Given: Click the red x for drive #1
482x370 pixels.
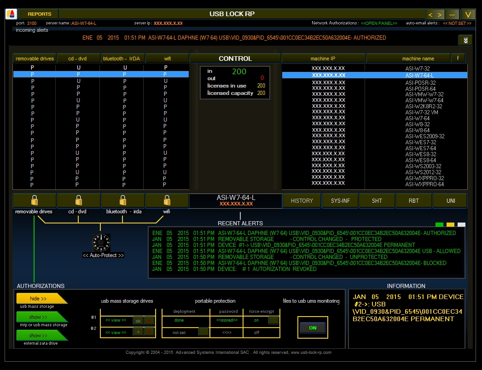Looking at the screenshot, I should 150,321.
